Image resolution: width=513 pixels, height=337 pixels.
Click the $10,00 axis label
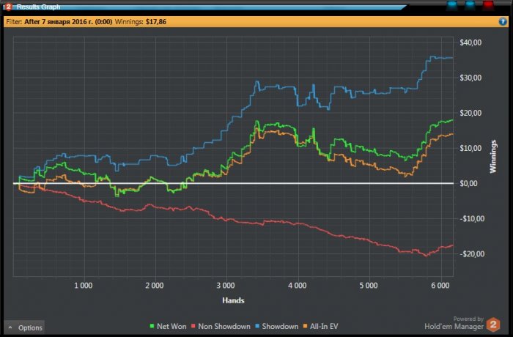[470, 148]
